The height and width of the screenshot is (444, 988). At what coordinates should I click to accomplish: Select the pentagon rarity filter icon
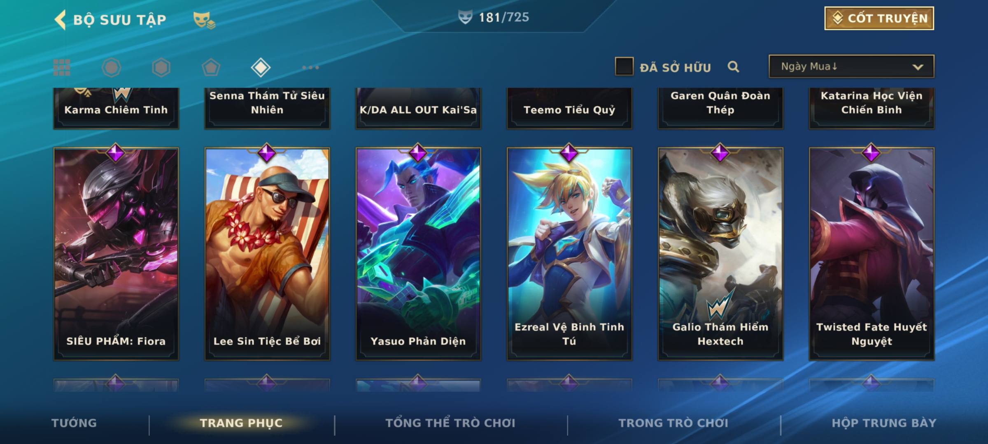pos(211,67)
